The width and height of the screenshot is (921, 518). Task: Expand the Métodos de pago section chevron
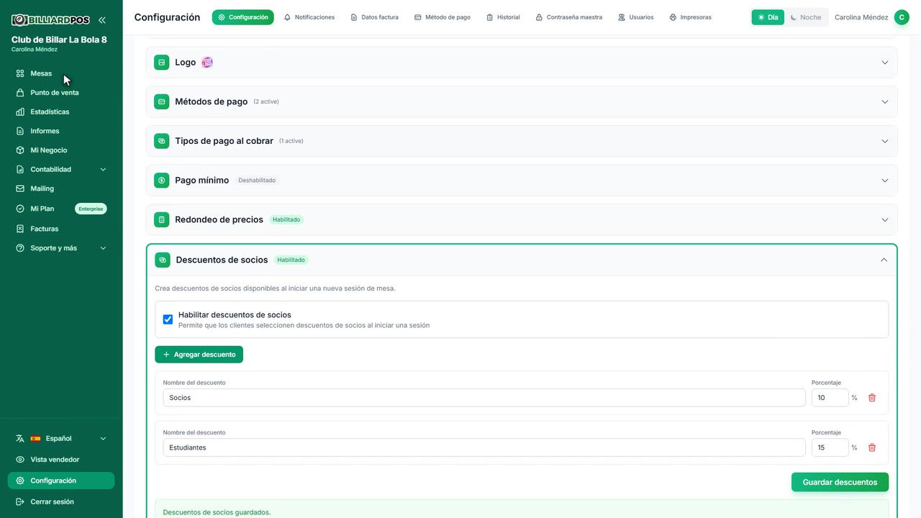(885, 101)
